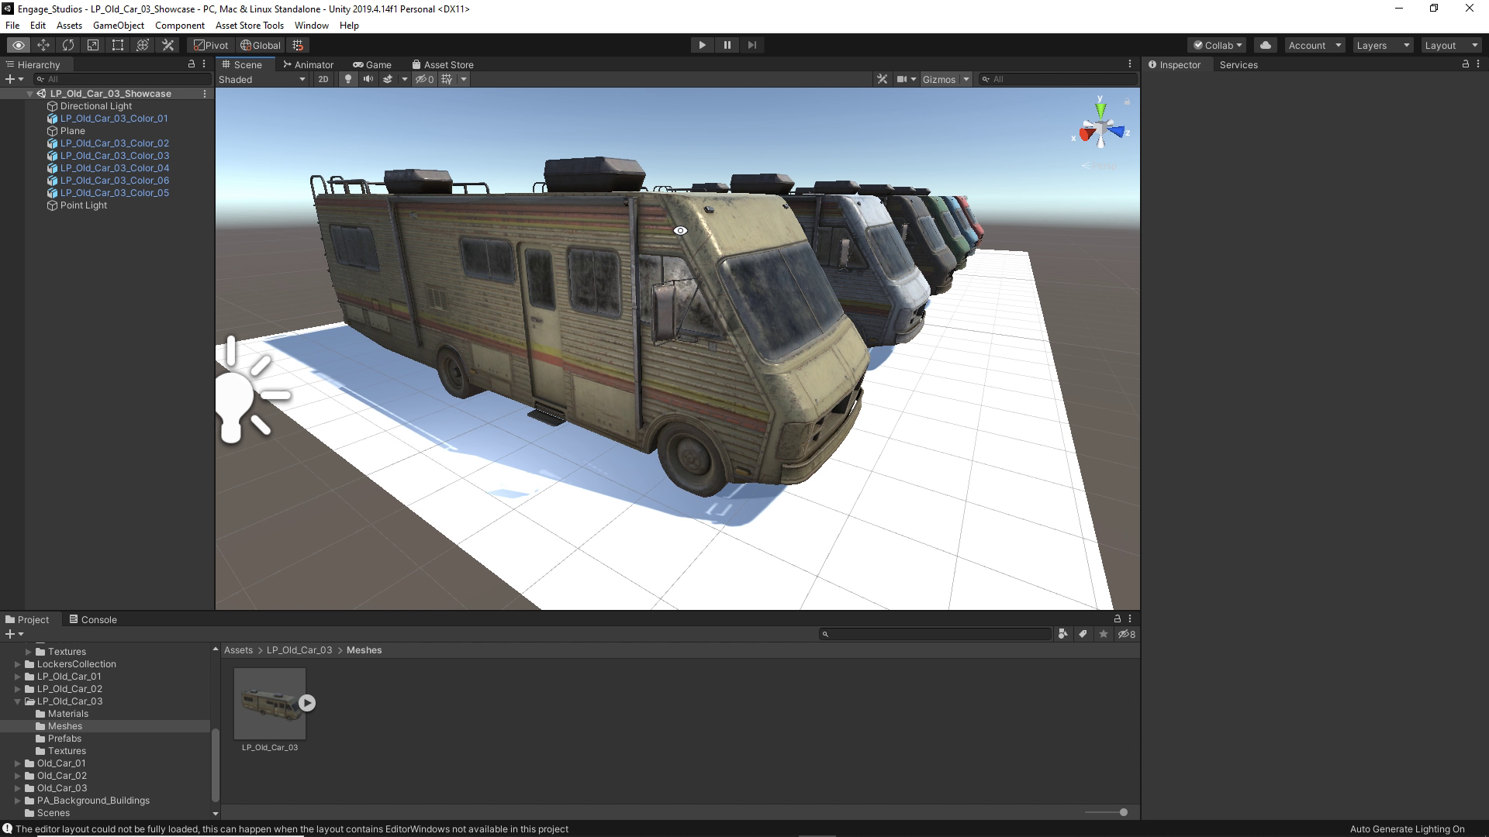The height and width of the screenshot is (837, 1489).
Task: Save project search as favorite star
Action: pyautogui.click(x=1104, y=634)
